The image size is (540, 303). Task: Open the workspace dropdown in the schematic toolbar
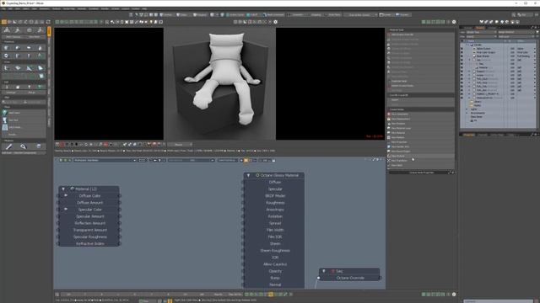105,161
